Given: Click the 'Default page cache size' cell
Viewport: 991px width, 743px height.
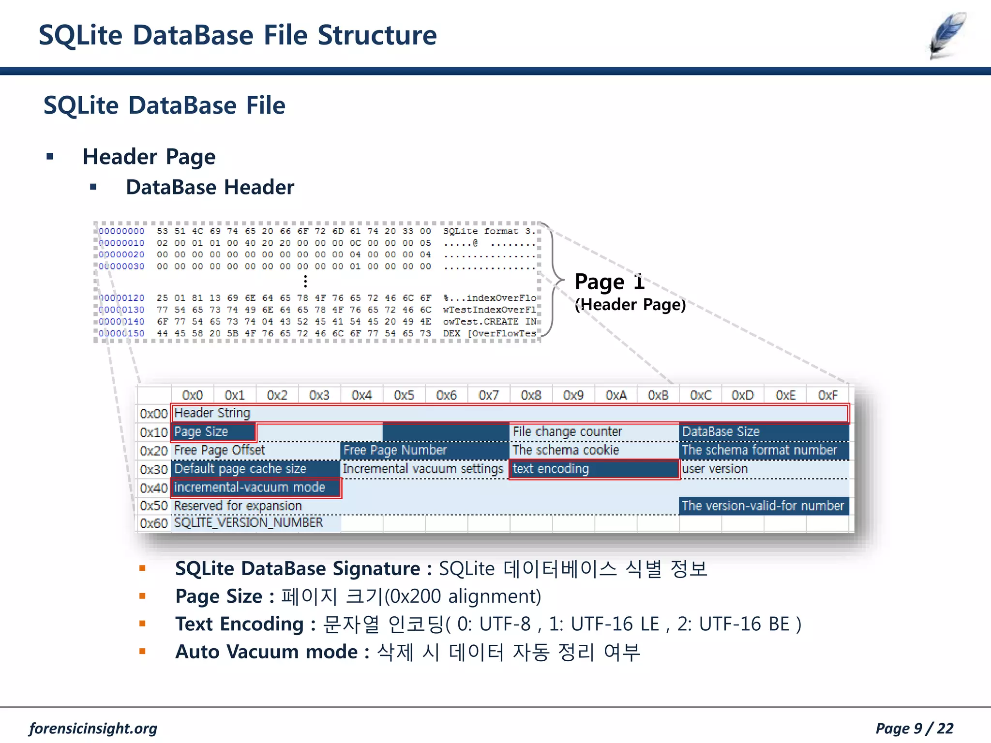Looking at the screenshot, I should (256, 469).
